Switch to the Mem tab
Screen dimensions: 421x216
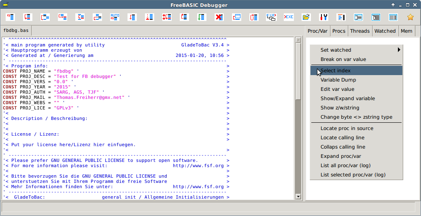pyautogui.click(x=406, y=31)
